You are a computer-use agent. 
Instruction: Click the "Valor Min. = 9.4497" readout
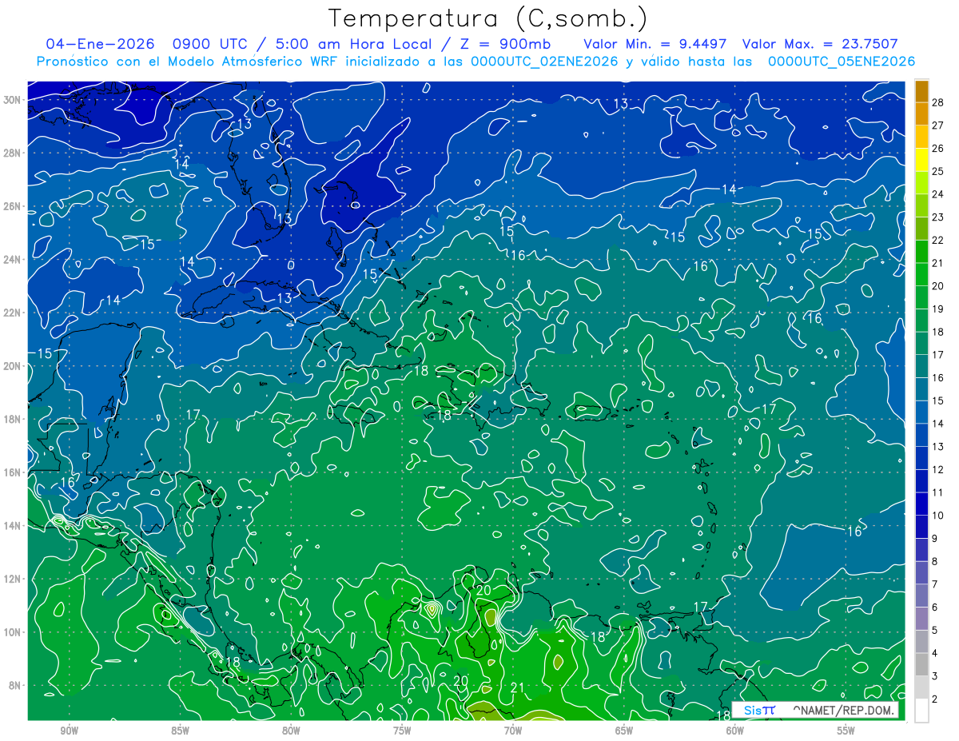coord(656,43)
